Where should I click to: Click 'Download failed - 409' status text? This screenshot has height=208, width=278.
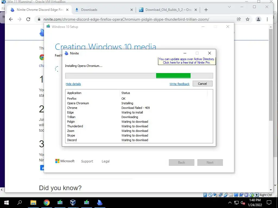point(135,108)
